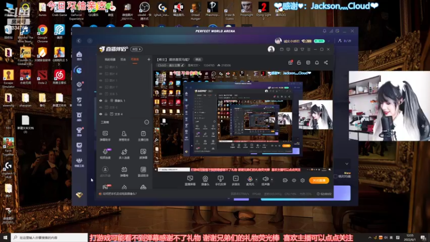
Task: Click the padlock icon above the preview
Action: point(299,62)
